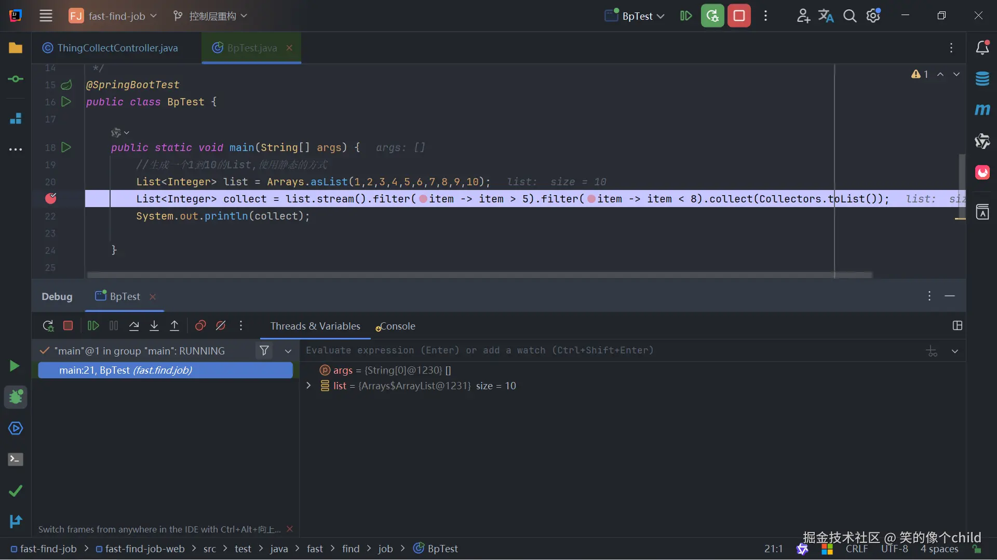This screenshot has width=997, height=560.
Task: Close the BpTest debug session tab
Action: pos(153,296)
